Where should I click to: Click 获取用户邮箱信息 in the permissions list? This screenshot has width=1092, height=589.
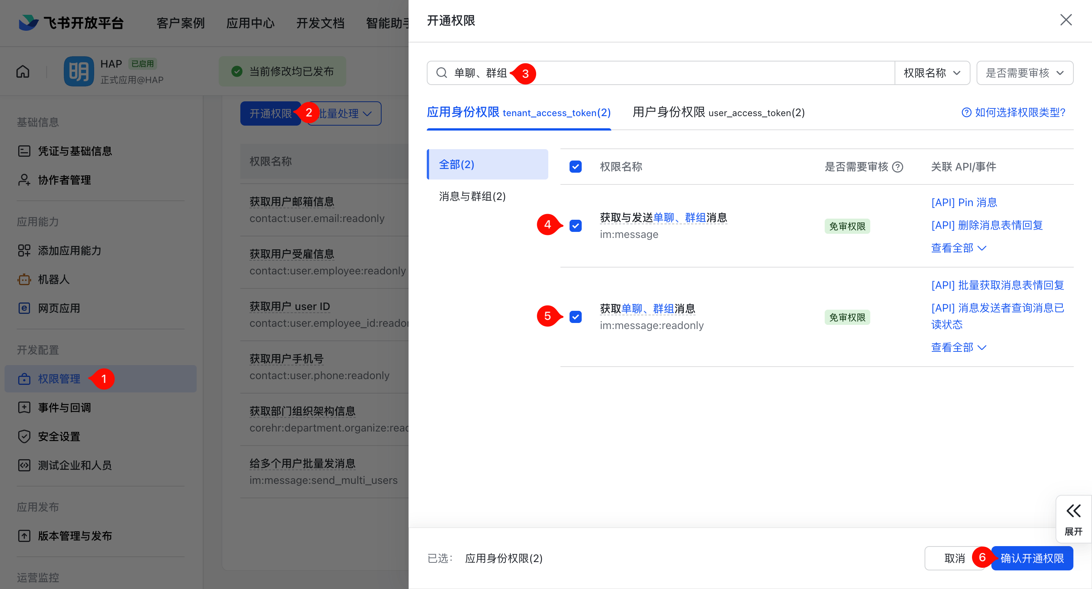point(292,202)
